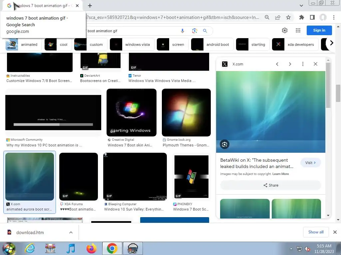Open the Chrome three-dot menu
Image resolution: width=341 pixels, height=255 pixels.
(334, 17)
